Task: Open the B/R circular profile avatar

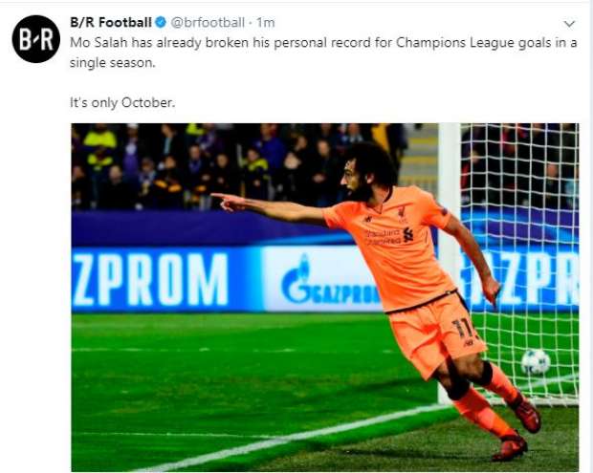Action: 36,39
